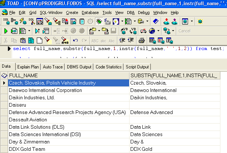Click the grayed floppy disk save icon
Screen dimensions: 227x153
[113, 31]
